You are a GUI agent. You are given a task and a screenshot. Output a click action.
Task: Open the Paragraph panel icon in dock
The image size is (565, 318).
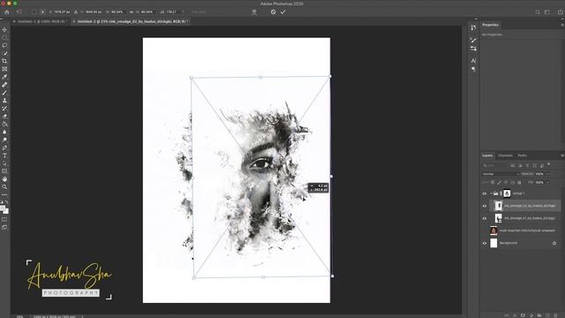[473, 69]
